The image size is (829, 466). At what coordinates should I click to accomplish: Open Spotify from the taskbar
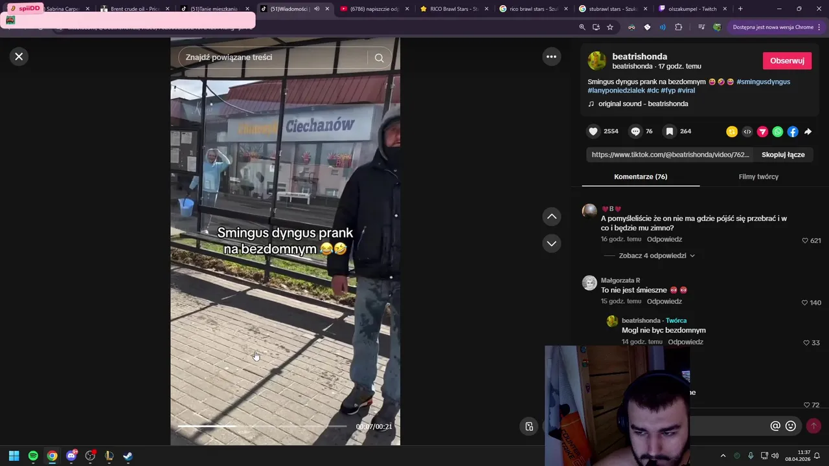(x=33, y=456)
